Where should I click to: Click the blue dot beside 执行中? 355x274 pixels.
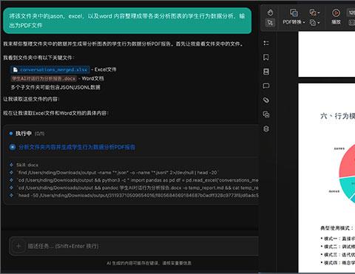(x=10, y=134)
